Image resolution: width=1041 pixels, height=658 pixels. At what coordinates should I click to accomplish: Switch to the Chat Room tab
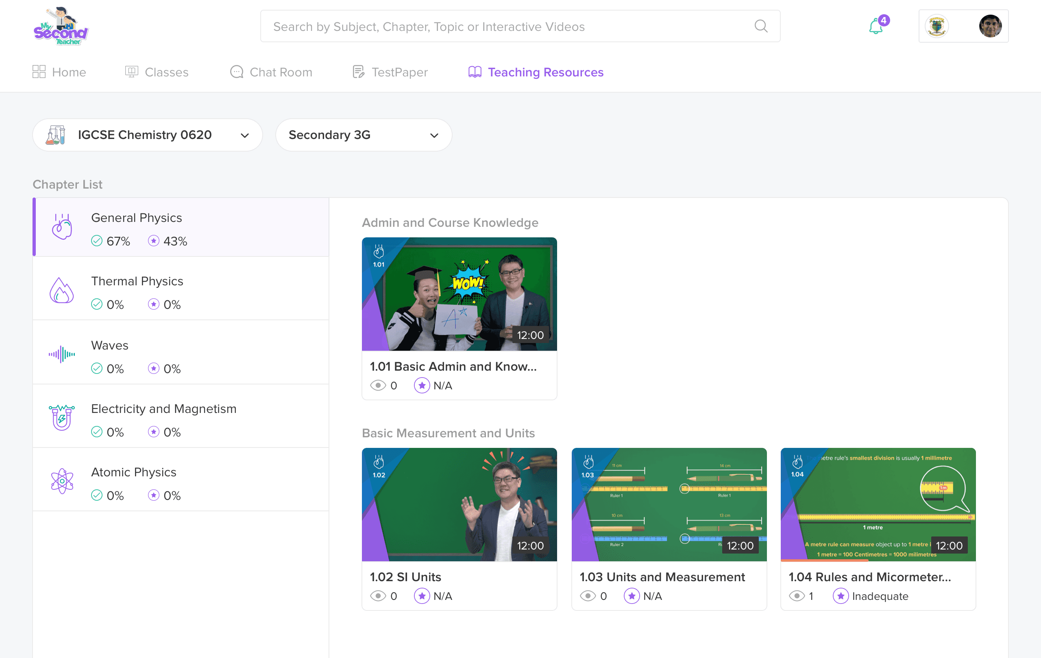point(271,72)
